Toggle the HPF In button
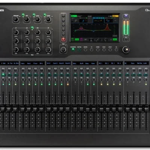Viewport: 150px width, 150px height. coord(23,15)
